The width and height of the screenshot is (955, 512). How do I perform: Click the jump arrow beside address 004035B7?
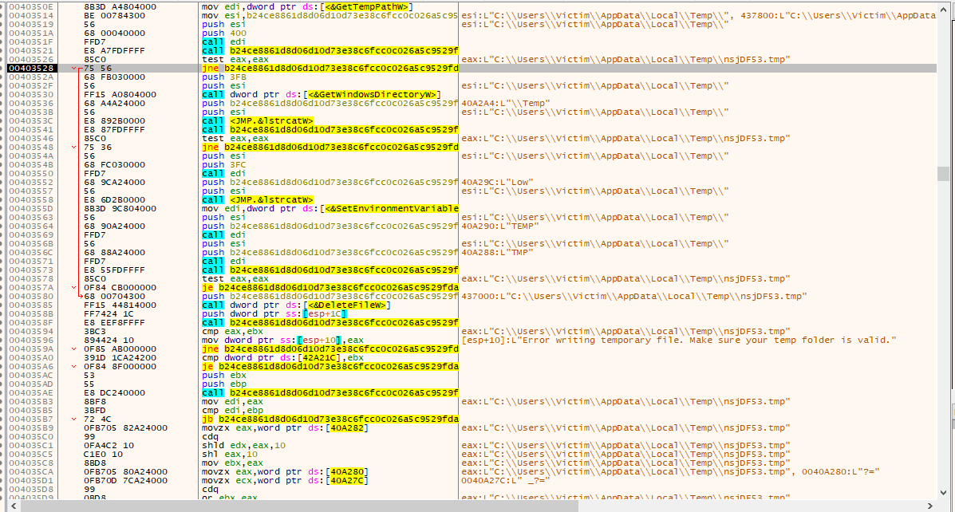click(74, 419)
